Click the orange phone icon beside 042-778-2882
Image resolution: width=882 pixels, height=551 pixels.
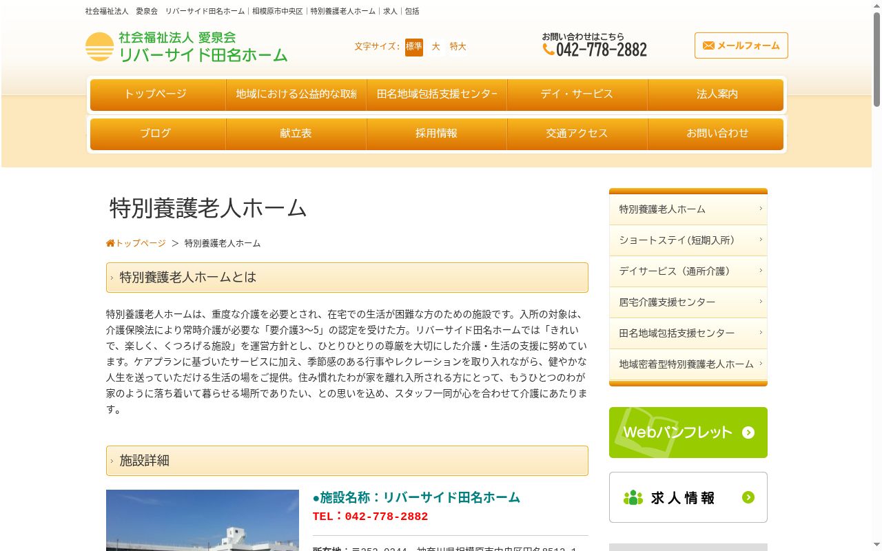[x=548, y=50]
